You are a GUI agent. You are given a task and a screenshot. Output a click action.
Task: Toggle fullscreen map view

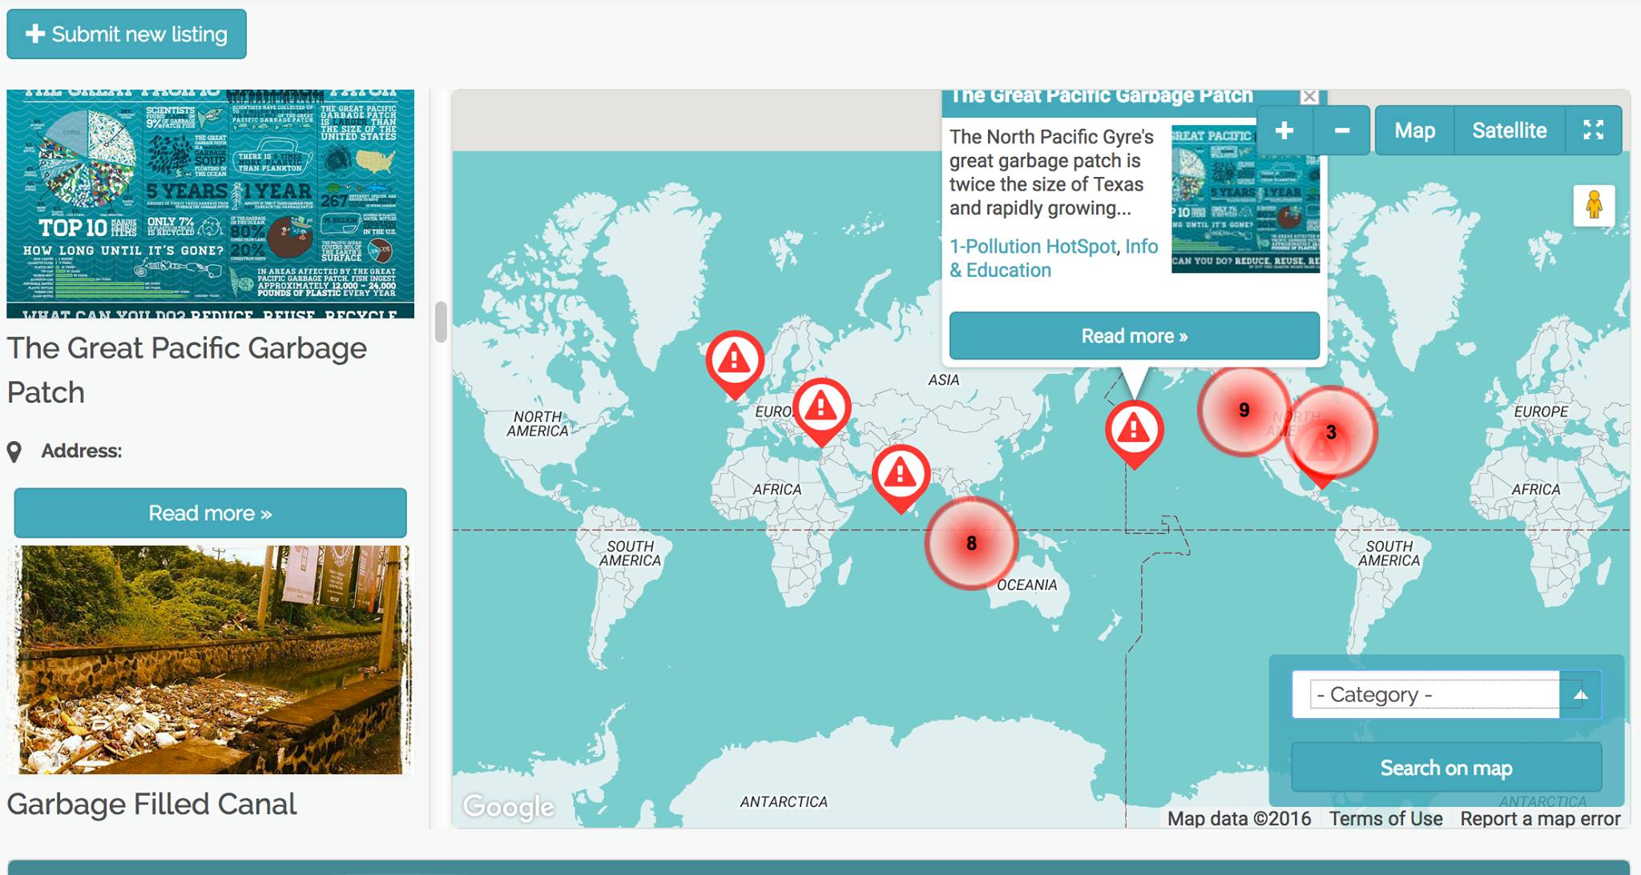[1594, 130]
